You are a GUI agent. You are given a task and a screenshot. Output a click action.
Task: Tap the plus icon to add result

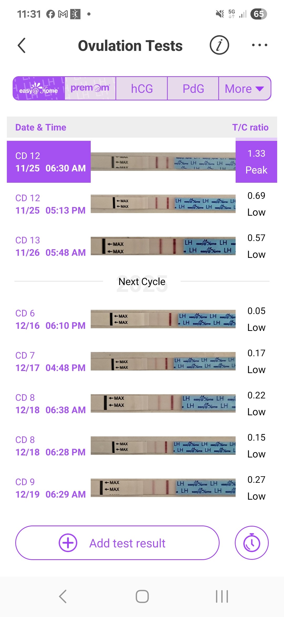68,543
